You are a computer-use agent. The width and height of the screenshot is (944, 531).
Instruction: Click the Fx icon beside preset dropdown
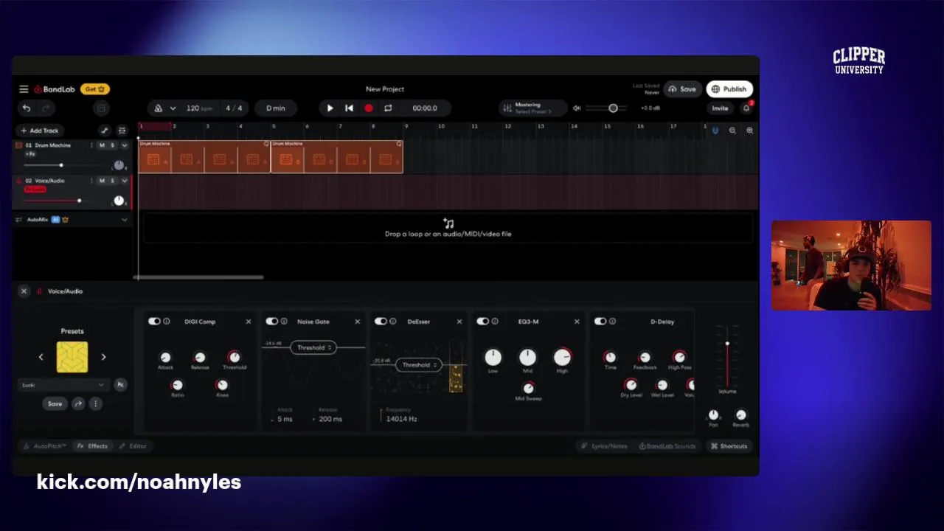click(x=120, y=385)
